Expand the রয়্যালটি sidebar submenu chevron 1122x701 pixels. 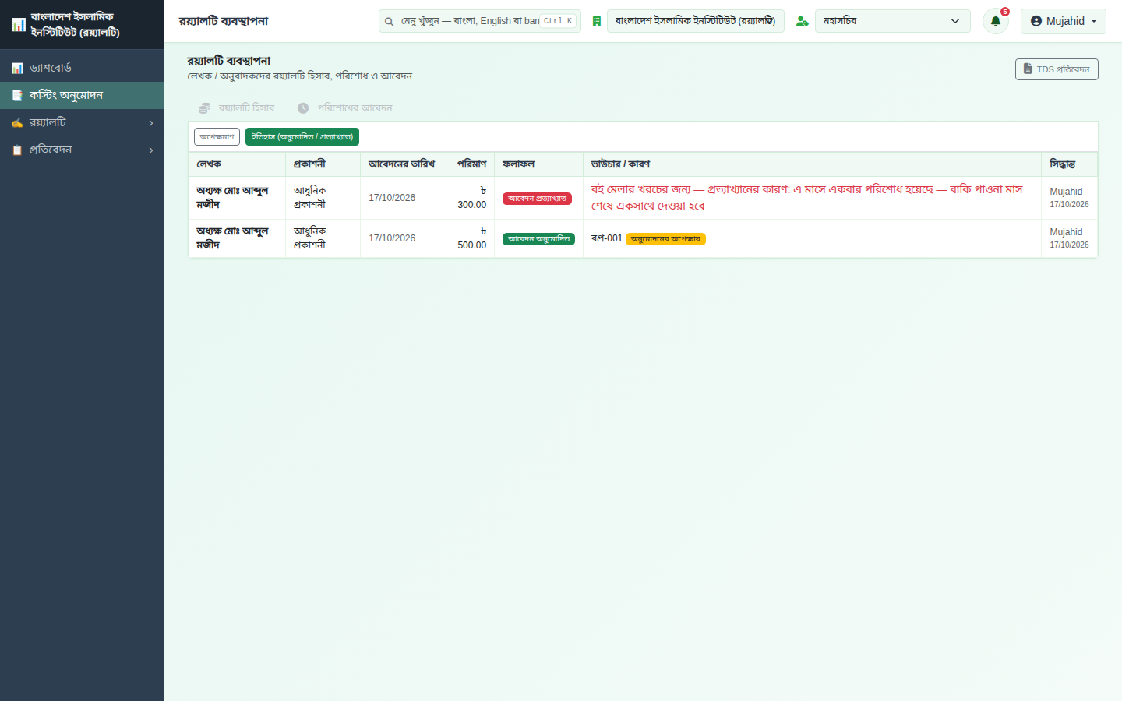[x=151, y=123]
